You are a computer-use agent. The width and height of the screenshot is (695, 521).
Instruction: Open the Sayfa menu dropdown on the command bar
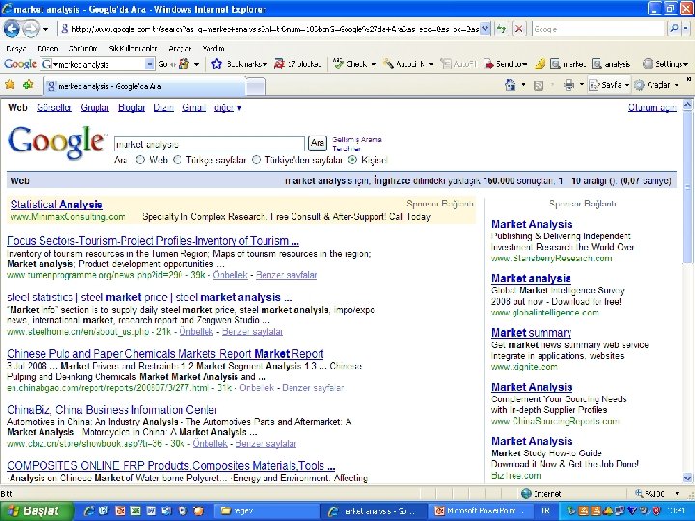click(627, 85)
